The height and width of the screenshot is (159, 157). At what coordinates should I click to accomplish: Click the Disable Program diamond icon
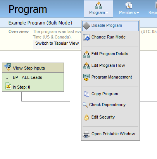(86, 26)
